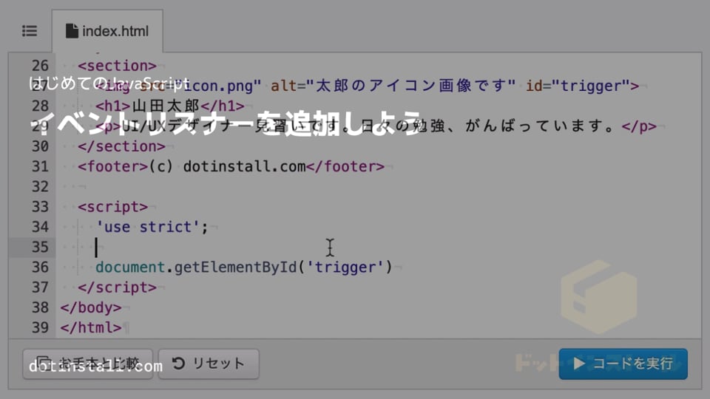Click line number 28 in gutter
This screenshot has height=399, width=710.
40,106
